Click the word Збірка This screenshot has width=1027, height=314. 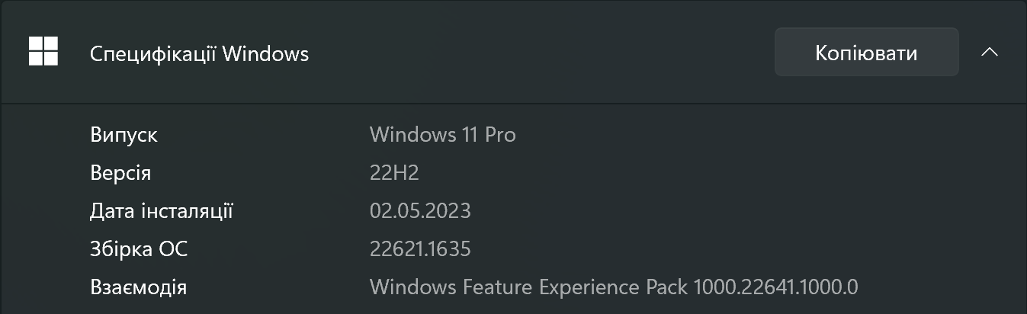click(121, 249)
